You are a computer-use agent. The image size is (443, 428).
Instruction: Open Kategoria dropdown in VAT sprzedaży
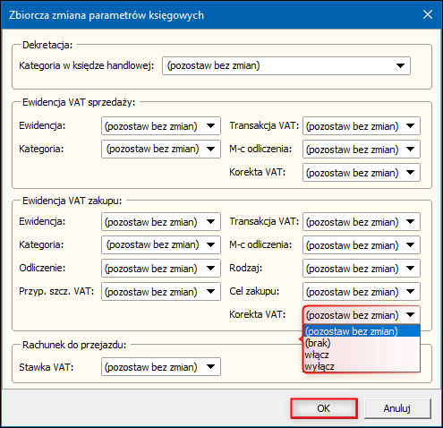pyautogui.click(x=161, y=149)
